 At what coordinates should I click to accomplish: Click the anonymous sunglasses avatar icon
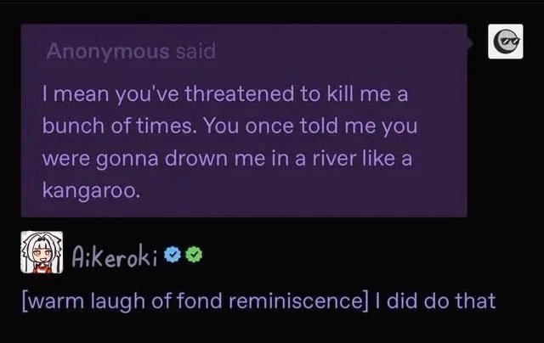click(506, 42)
